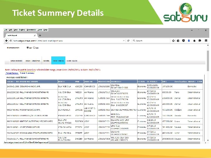Open the Ticket Details sub-tab
This screenshot has width=211, height=158.
coord(12,73)
